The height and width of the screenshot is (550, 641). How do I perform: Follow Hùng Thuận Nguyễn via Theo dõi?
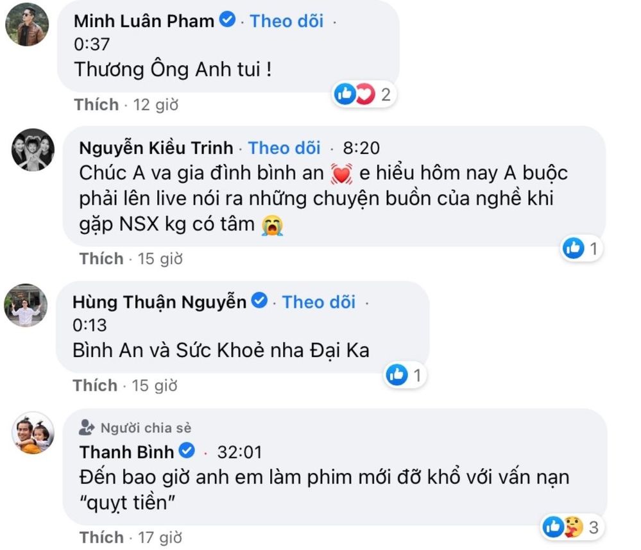(319, 301)
